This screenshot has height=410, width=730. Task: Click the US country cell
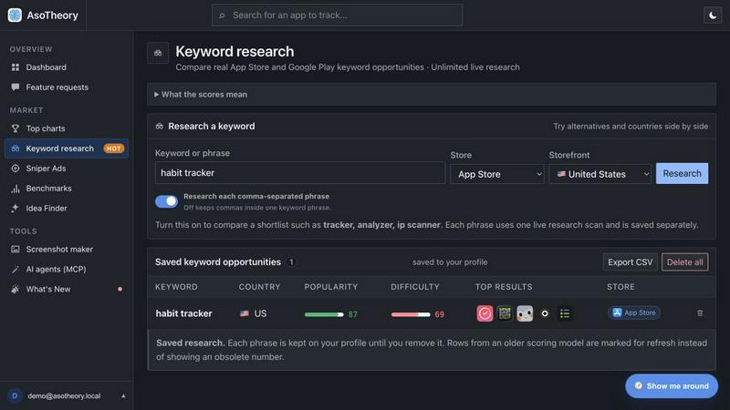(254, 313)
